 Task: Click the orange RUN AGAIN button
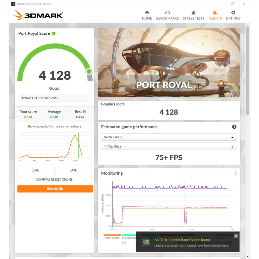(x=55, y=189)
